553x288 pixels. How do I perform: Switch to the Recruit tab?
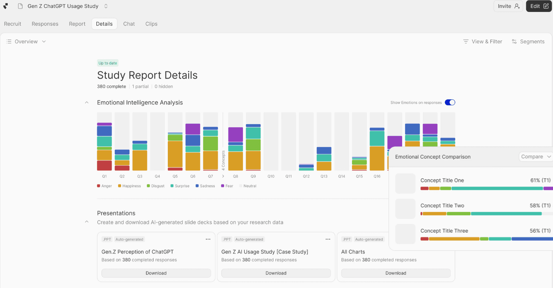pyautogui.click(x=13, y=24)
